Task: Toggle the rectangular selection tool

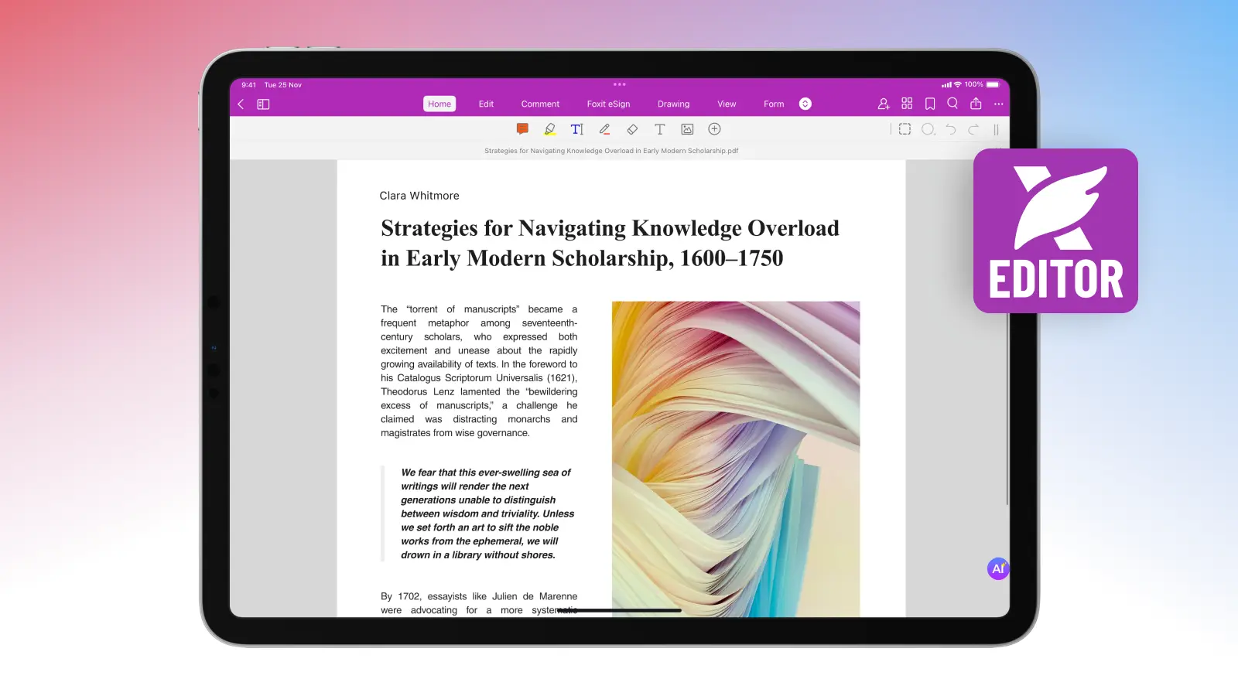Action: tap(905, 129)
